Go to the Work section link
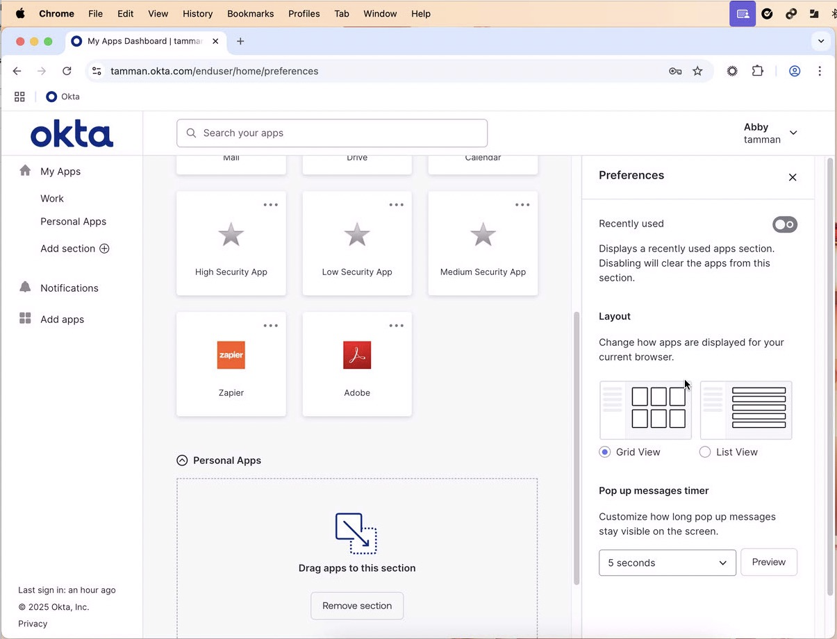Screen dimensions: 837x639 click(52, 199)
